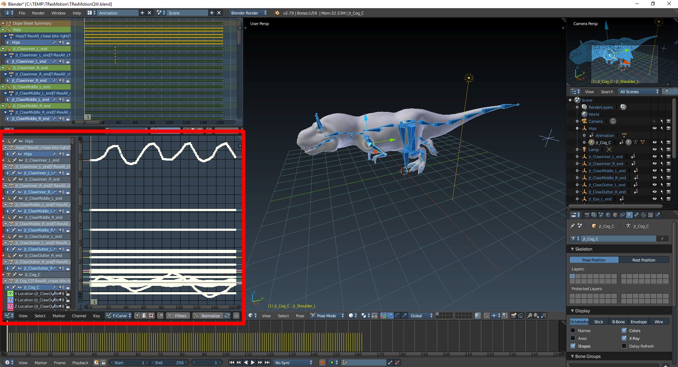
Task: Click the Graph Editor magnifier search icon
Action: pyautogui.click(x=160, y=316)
